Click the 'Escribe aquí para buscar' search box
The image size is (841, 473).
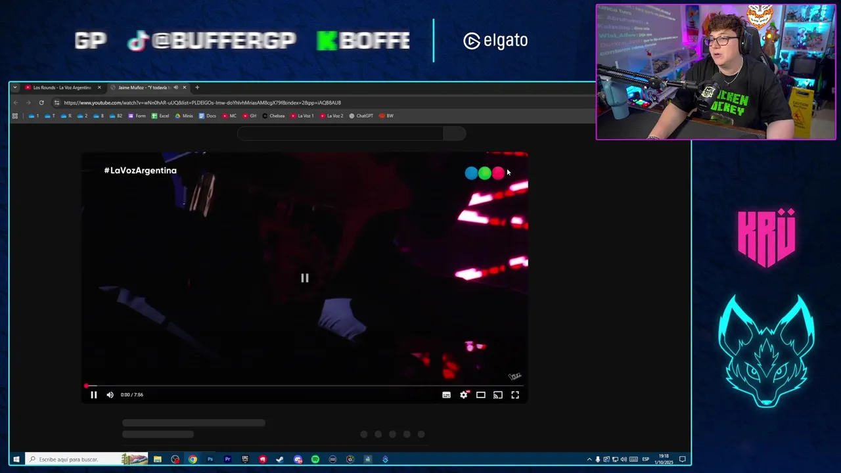click(87, 459)
